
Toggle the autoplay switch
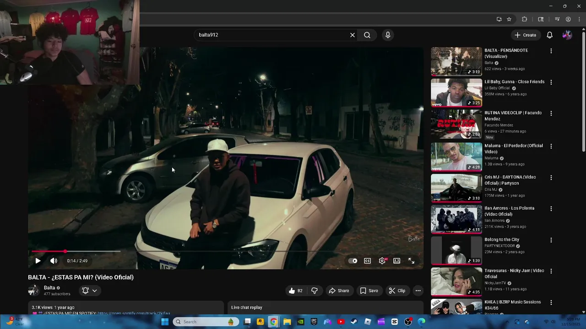(x=353, y=261)
